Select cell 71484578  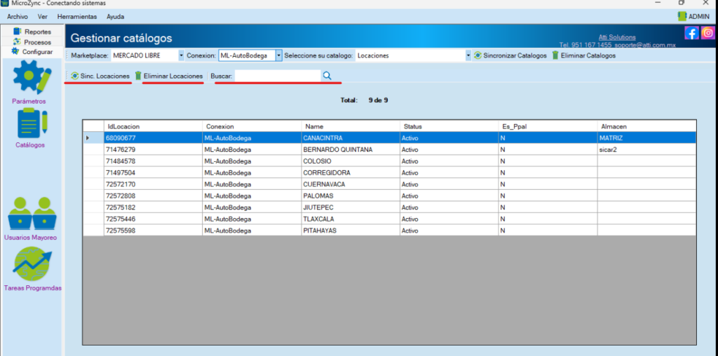point(153,161)
